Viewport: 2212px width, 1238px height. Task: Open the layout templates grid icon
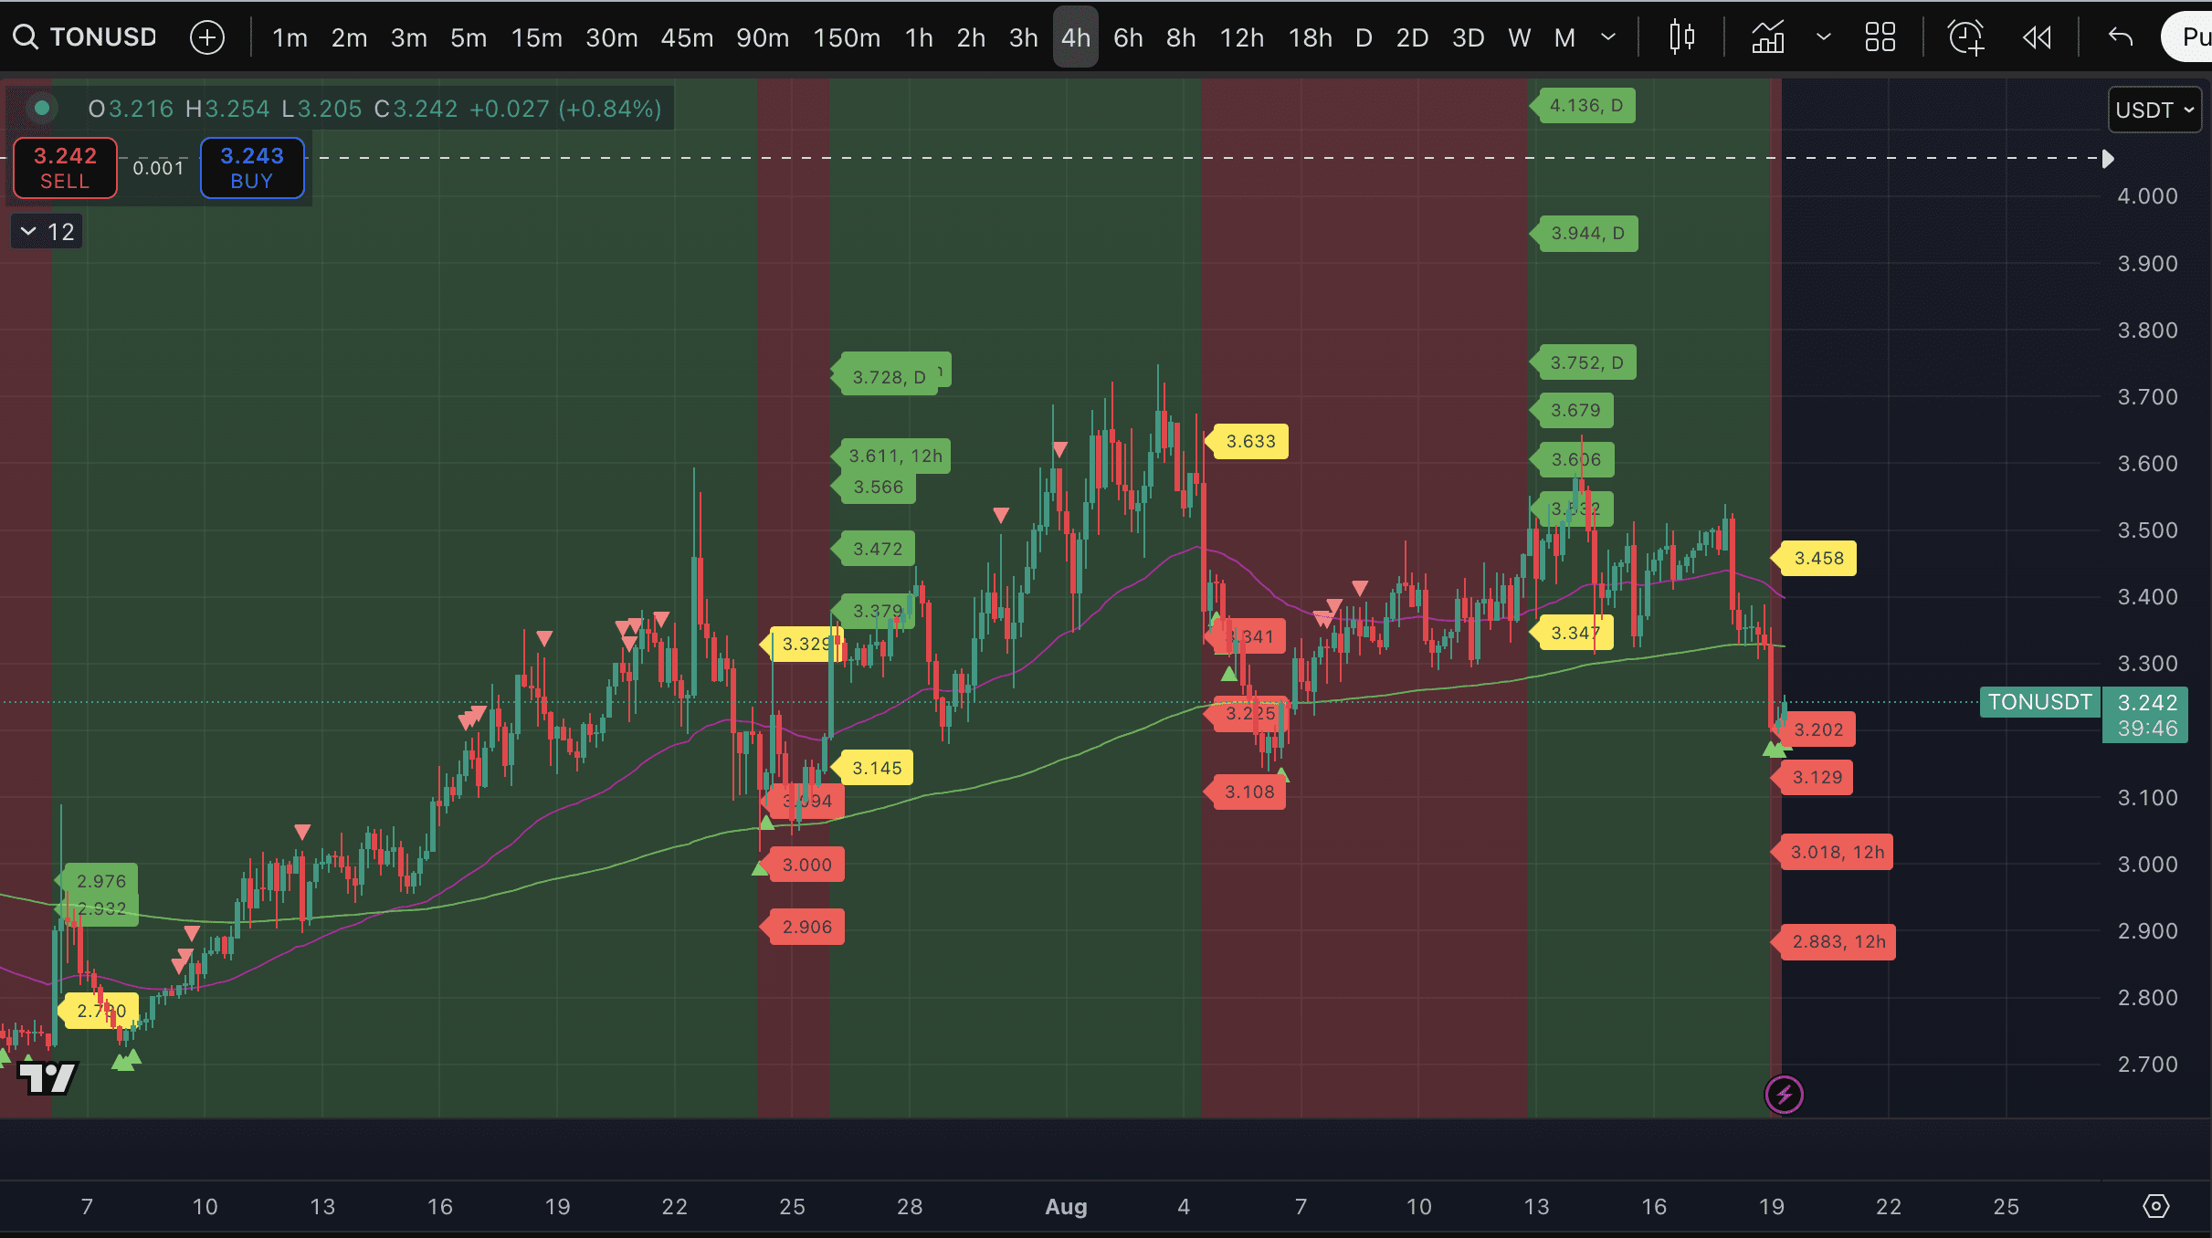tap(1880, 37)
